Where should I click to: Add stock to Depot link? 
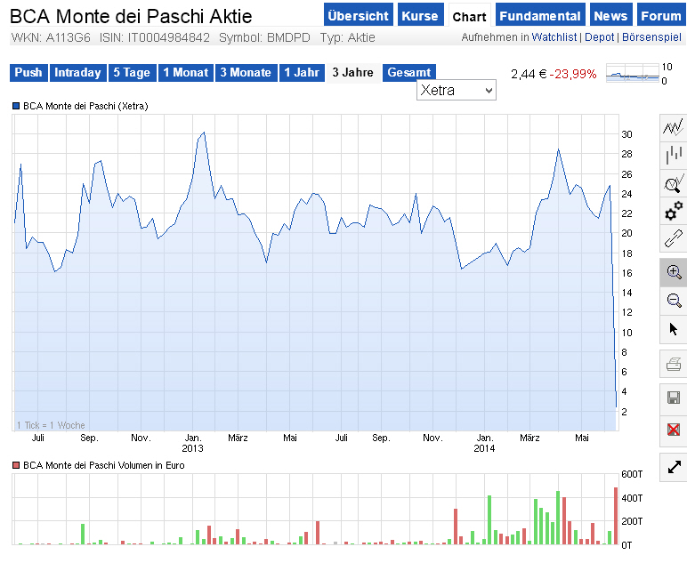coord(600,37)
